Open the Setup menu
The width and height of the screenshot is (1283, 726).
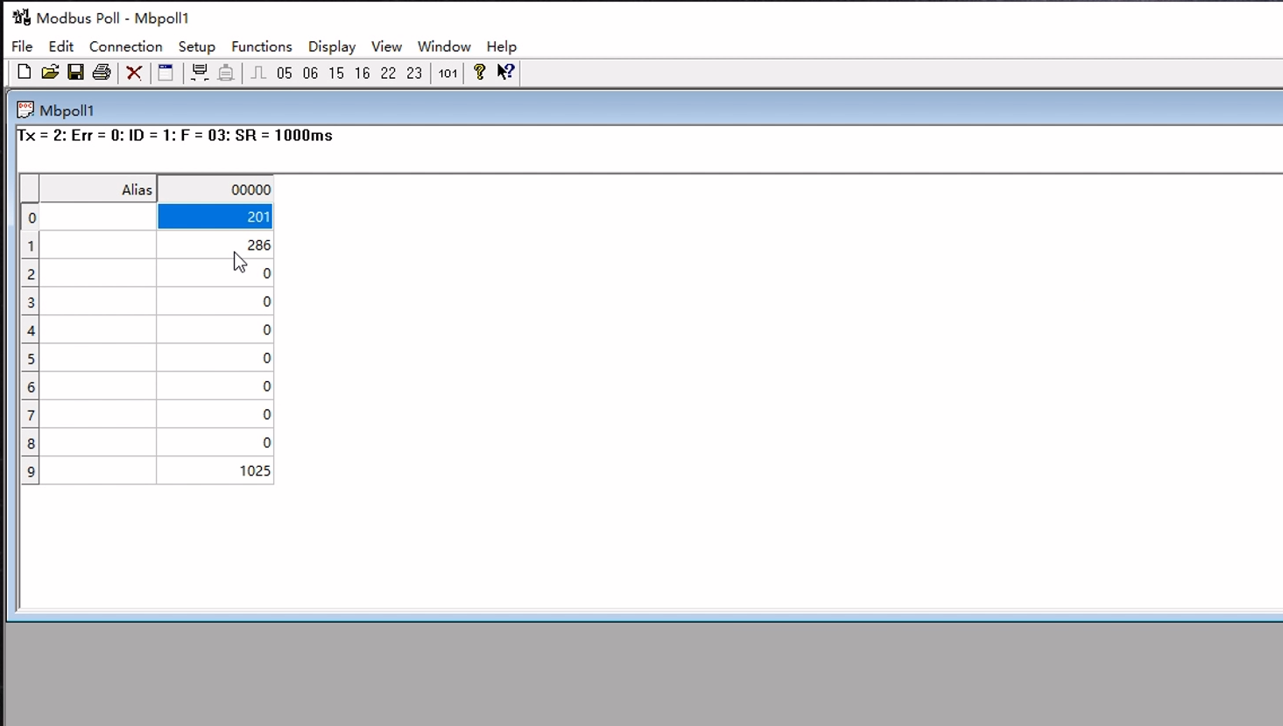pos(196,46)
